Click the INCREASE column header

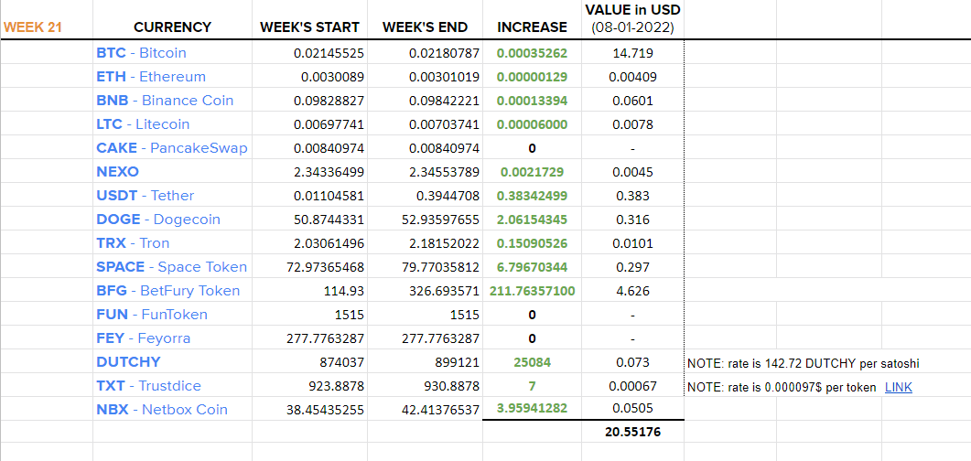tap(532, 27)
